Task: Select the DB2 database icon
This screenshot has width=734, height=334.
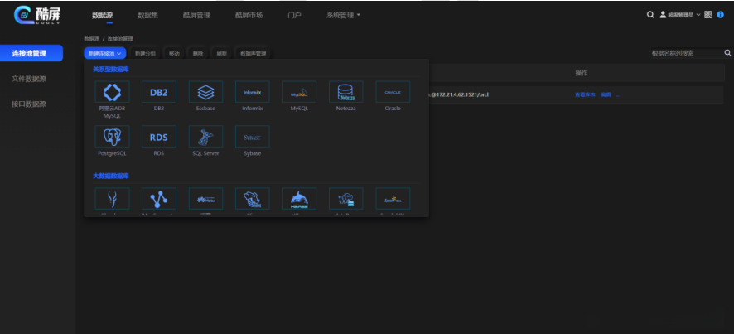Action: [x=159, y=92]
